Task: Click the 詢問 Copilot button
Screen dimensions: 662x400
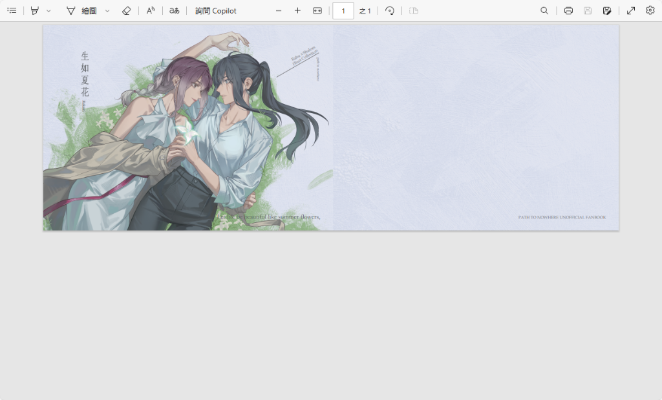Action: (216, 10)
